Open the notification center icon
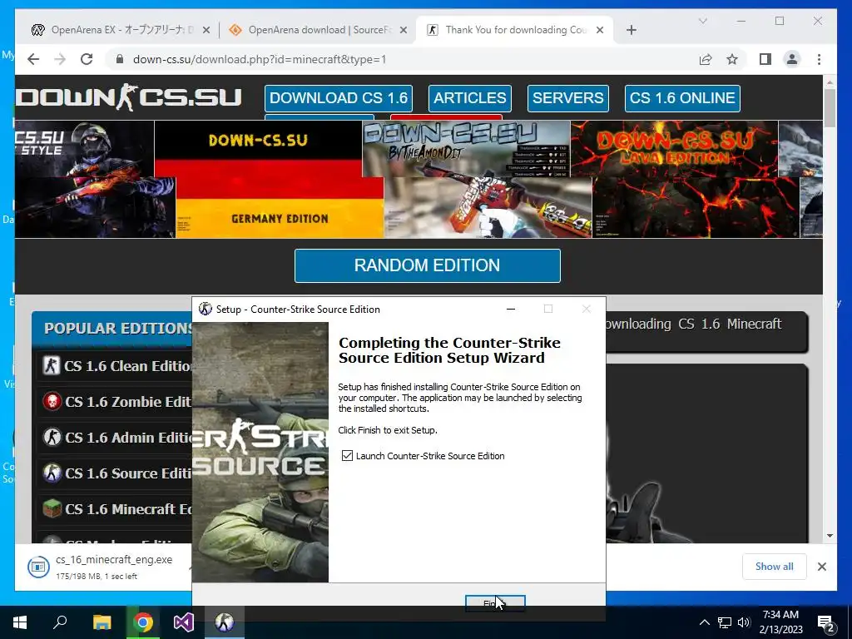 coord(826,622)
